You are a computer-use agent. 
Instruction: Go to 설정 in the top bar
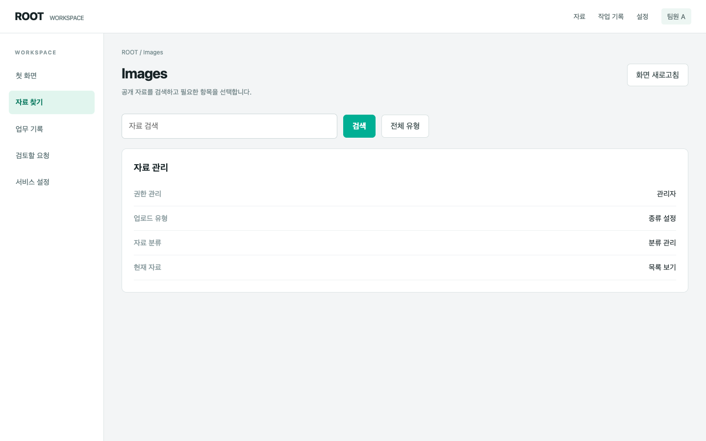coord(642,17)
